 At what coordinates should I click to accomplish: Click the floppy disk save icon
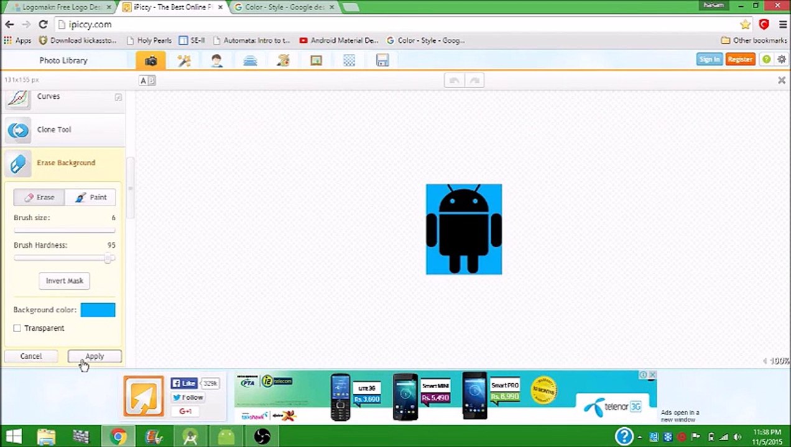pyautogui.click(x=382, y=60)
